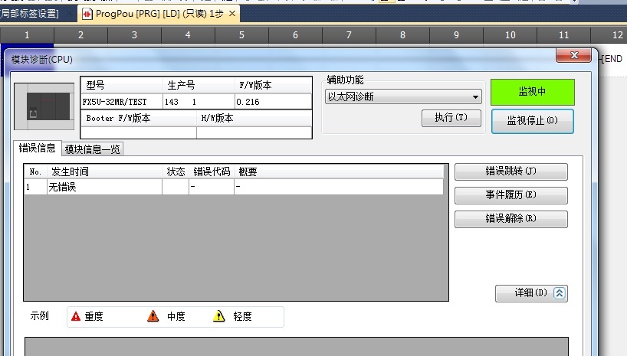This screenshot has width=627, height=356.
Task: Stop monitoring with 监视停止(O) button
Action: pyautogui.click(x=532, y=121)
